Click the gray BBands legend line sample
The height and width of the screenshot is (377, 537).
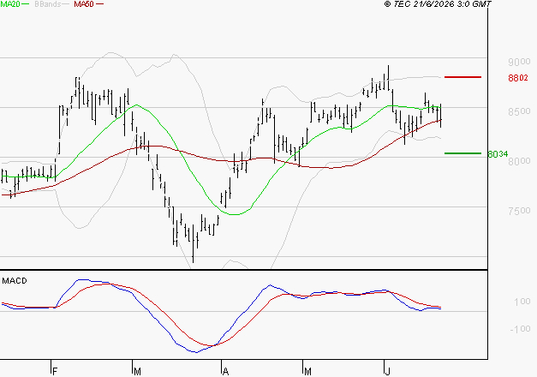point(66,4)
